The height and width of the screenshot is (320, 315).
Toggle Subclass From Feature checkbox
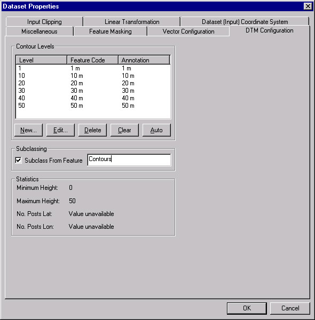coord(18,160)
